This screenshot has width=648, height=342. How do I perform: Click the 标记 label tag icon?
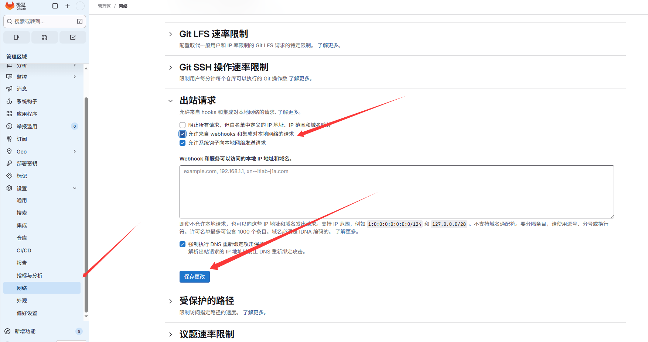pyautogui.click(x=9, y=176)
